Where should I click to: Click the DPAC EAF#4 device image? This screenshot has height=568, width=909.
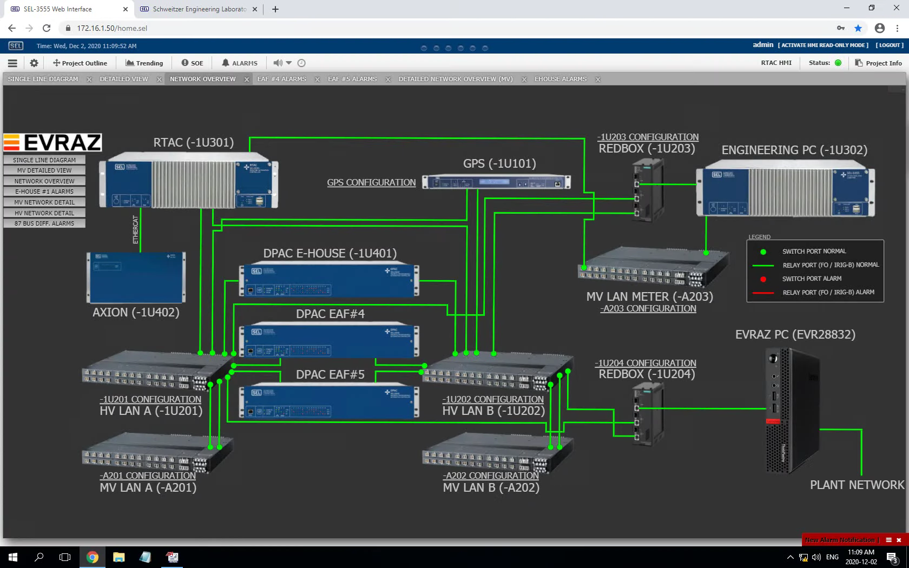(329, 341)
